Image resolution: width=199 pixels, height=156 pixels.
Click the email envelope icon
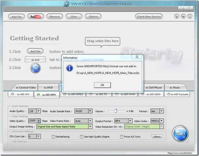(x=183, y=17)
